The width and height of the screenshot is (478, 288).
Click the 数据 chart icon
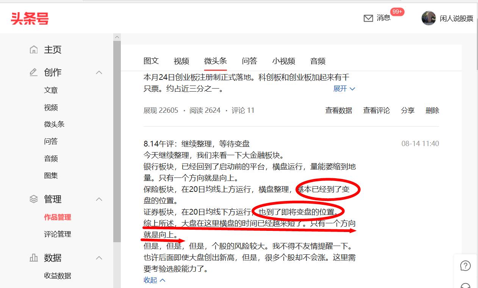(x=34, y=258)
